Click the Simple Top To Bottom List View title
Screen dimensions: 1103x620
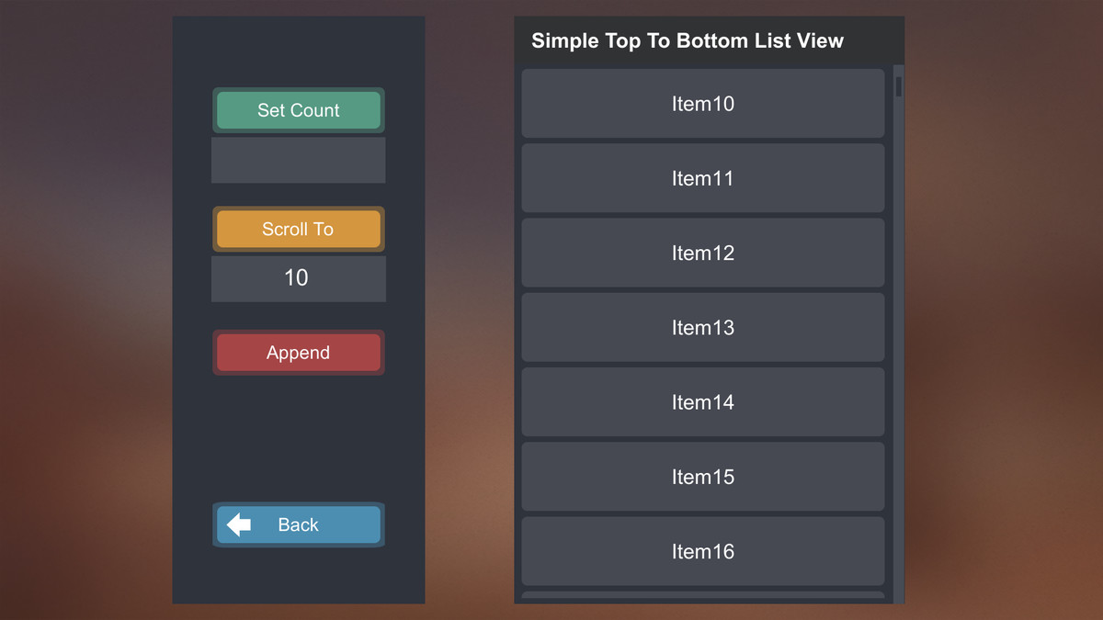(687, 40)
